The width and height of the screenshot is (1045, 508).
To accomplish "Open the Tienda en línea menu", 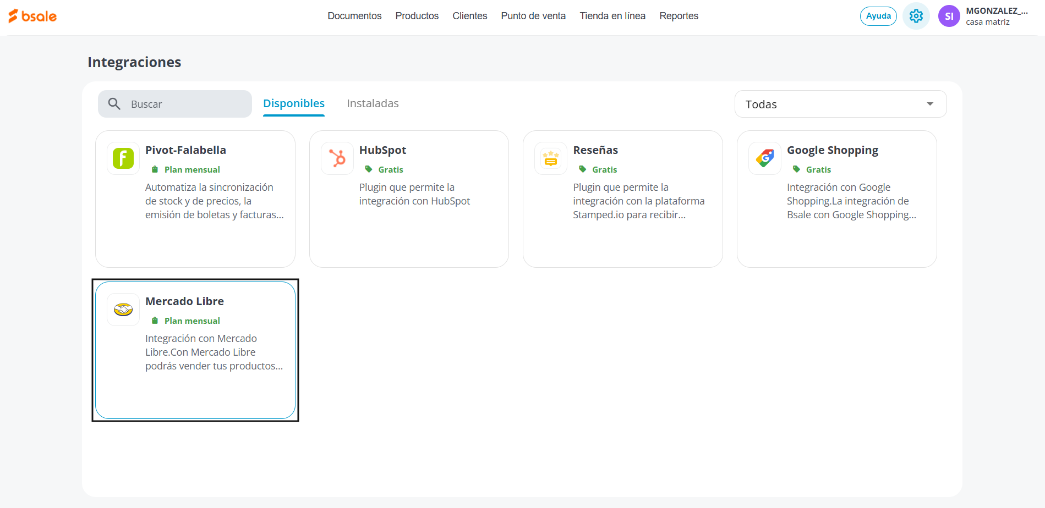I will tap(612, 16).
